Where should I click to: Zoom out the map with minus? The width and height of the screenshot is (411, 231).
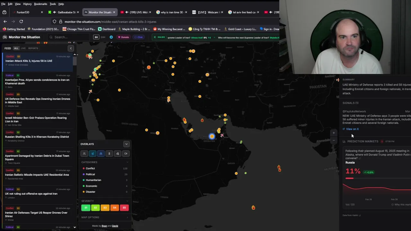tap(334, 140)
